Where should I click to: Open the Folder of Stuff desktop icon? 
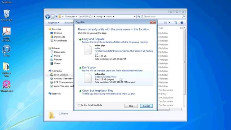tap(6, 70)
